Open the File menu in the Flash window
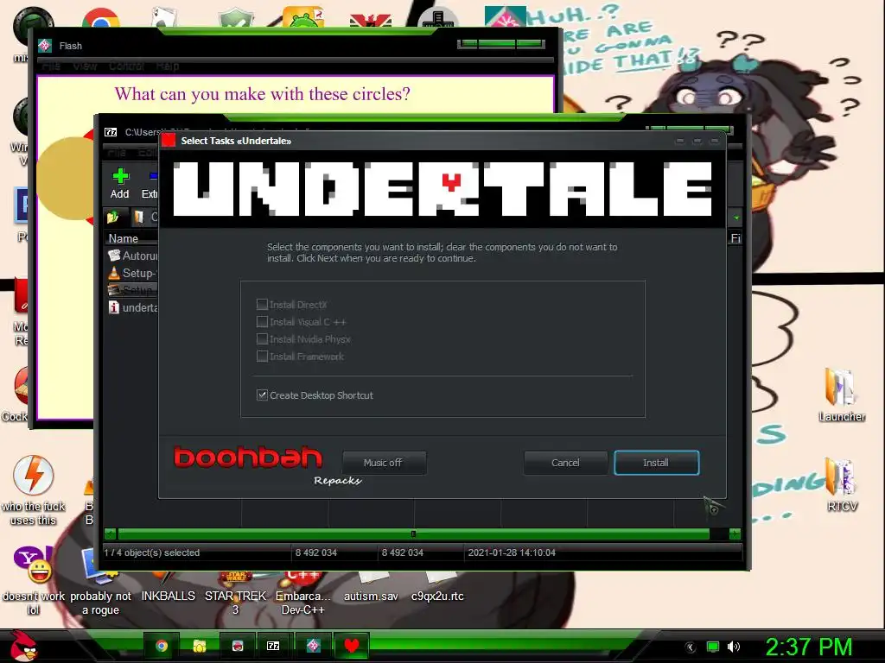This screenshot has height=663, width=885. 51,66
